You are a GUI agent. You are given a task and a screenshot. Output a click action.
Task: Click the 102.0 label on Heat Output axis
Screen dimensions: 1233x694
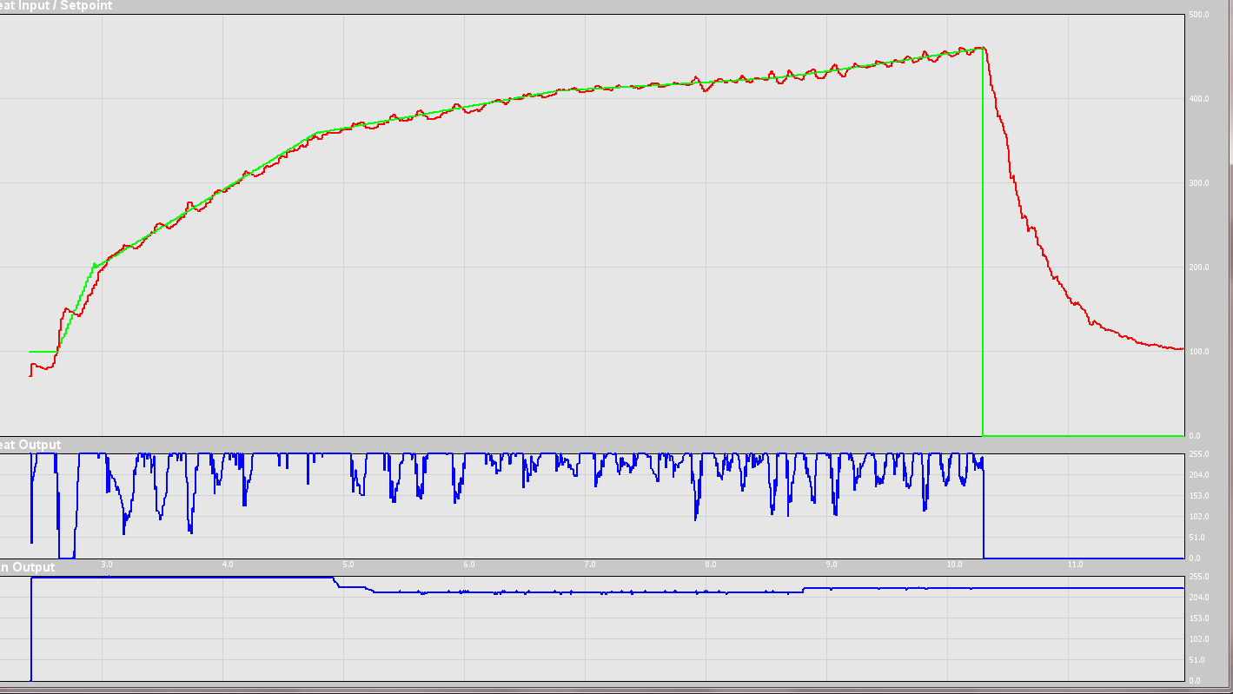1198,517
